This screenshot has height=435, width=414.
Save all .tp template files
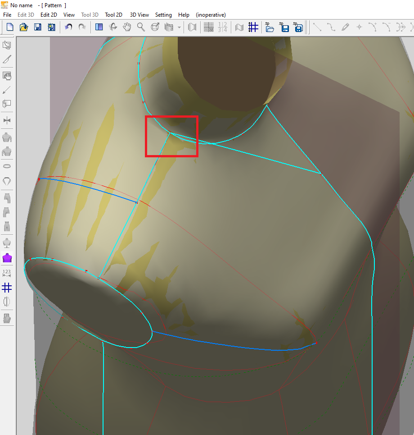[298, 27]
